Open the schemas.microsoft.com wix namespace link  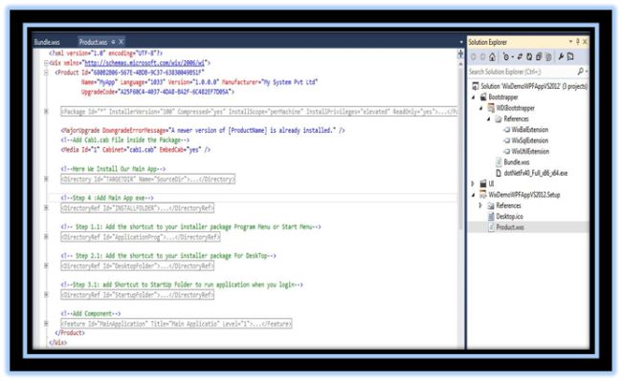coord(144,63)
